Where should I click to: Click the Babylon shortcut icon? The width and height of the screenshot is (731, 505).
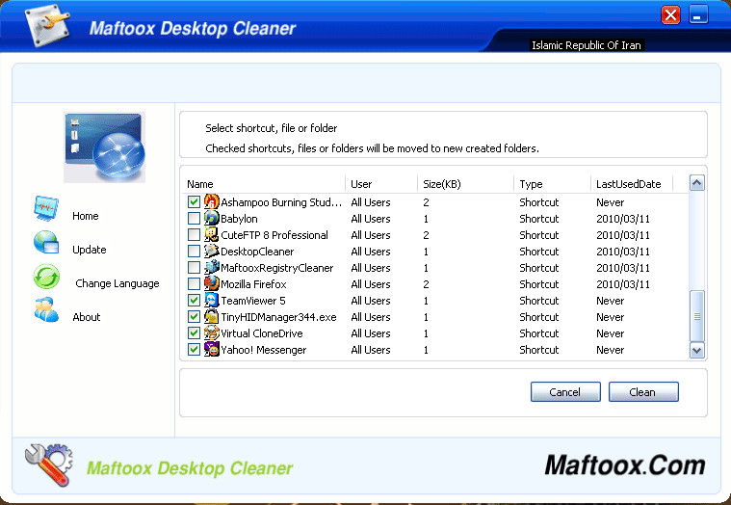click(x=211, y=218)
